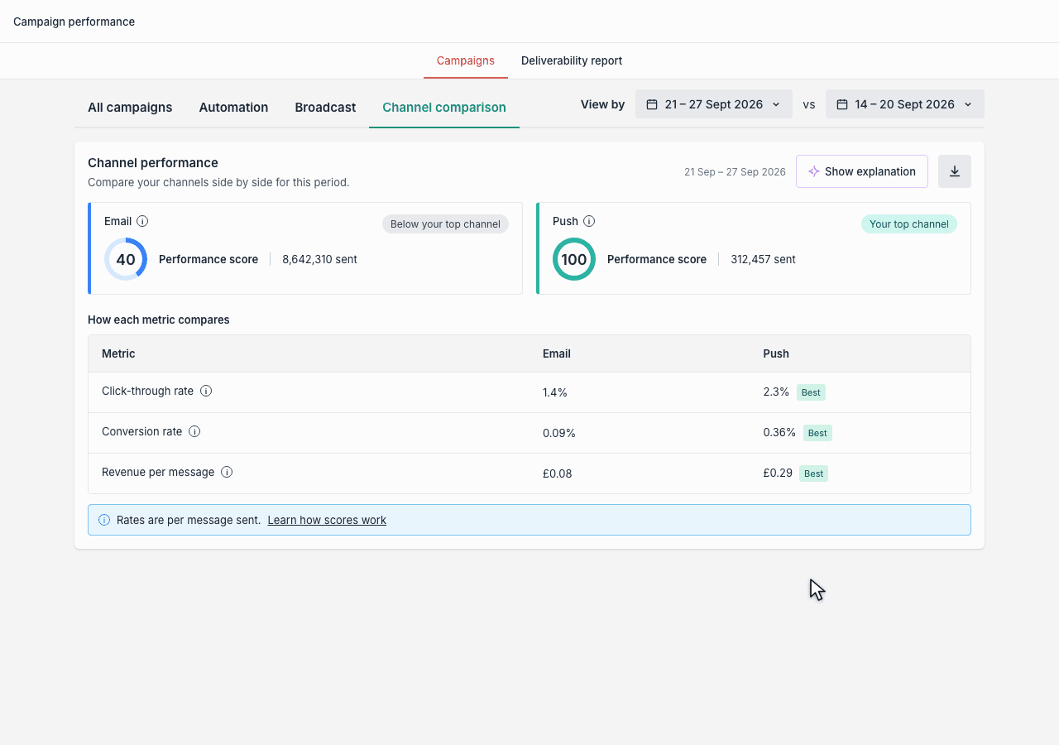1059x745 pixels.
Task: Click the Show explanation button
Action: (x=862, y=171)
